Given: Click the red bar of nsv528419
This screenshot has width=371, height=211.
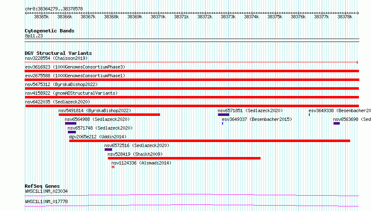Looking at the screenshot, I should tap(184, 158).
